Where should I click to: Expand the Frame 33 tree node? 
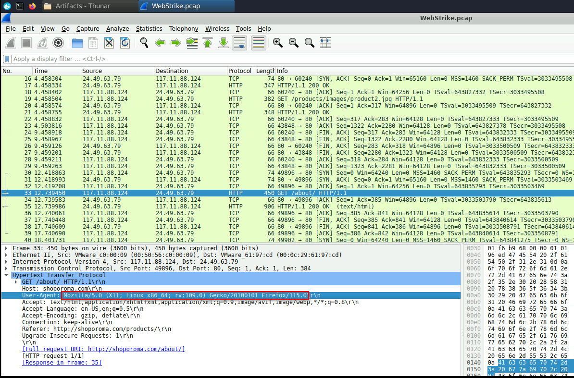click(x=6, y=248)
